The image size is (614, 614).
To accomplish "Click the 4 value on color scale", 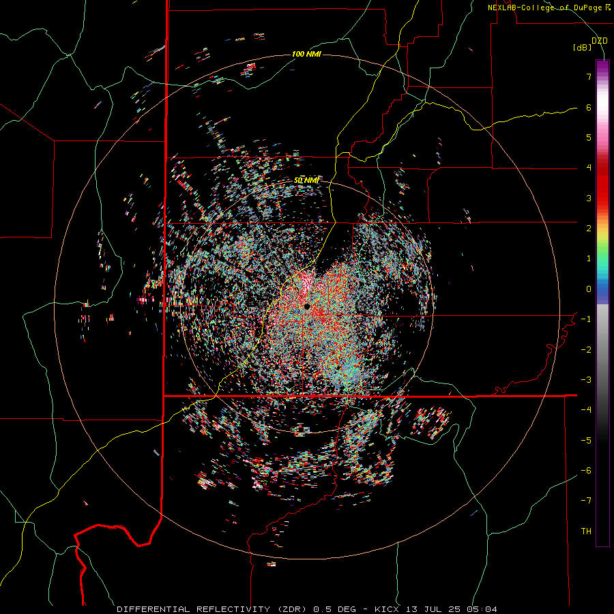I will coord(589,168).
